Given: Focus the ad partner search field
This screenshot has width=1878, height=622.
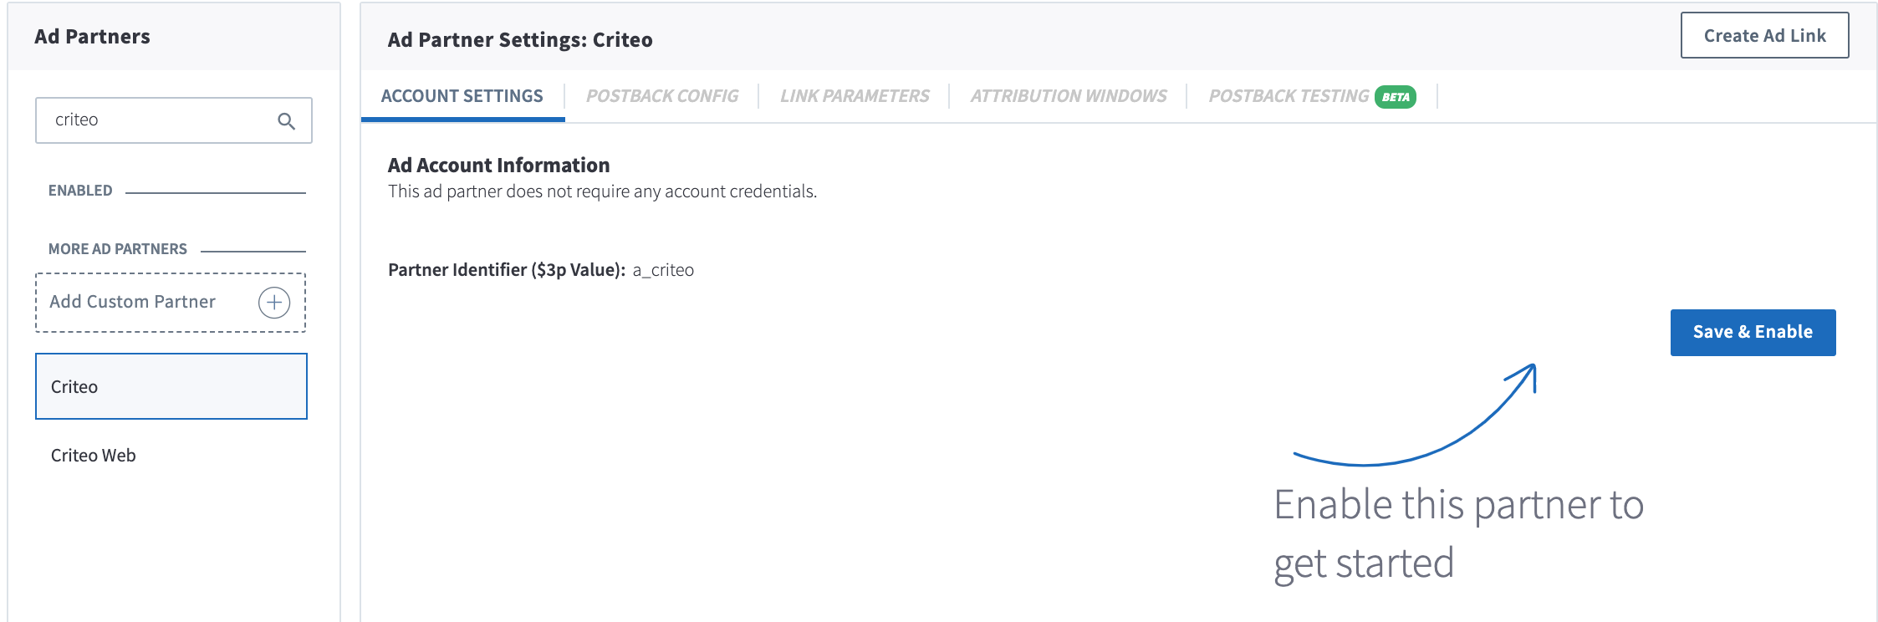Looking at the screenshot, I should pyautogui.click(x=173, y=120).
